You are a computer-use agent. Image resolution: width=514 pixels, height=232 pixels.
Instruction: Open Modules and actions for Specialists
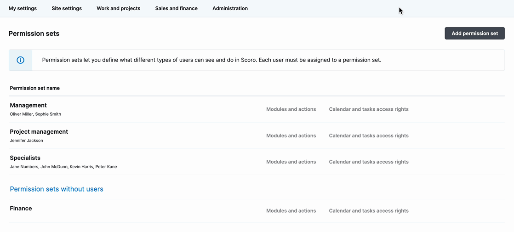click(x=291, y=162)
